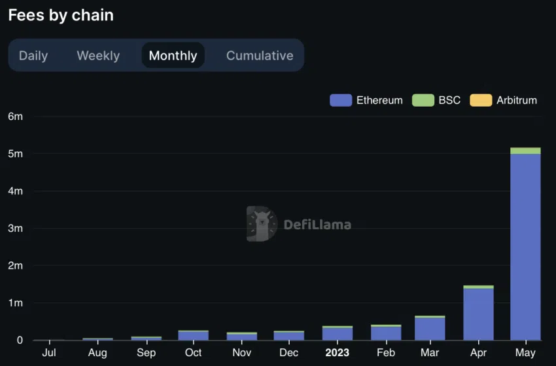
Task: Open the Cumulative tab
Action: pos(260,56)
